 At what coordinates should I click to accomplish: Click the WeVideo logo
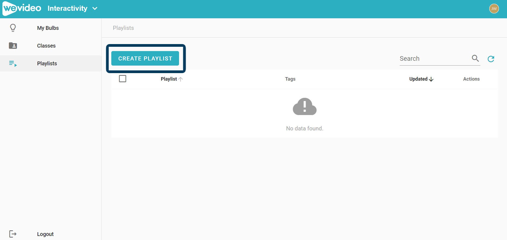pos(22,8)
